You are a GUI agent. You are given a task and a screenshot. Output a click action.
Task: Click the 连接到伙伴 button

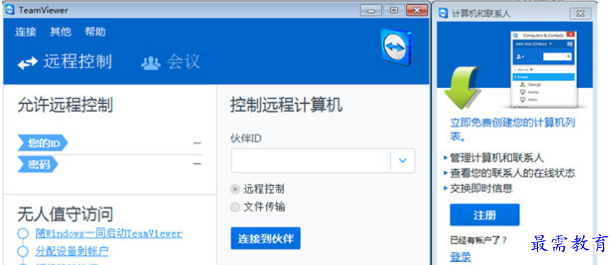(x=266, y=238)
